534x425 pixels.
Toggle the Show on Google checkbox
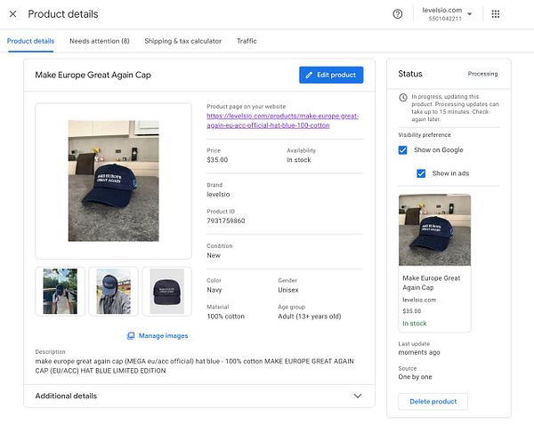click(x=403, y=150)
